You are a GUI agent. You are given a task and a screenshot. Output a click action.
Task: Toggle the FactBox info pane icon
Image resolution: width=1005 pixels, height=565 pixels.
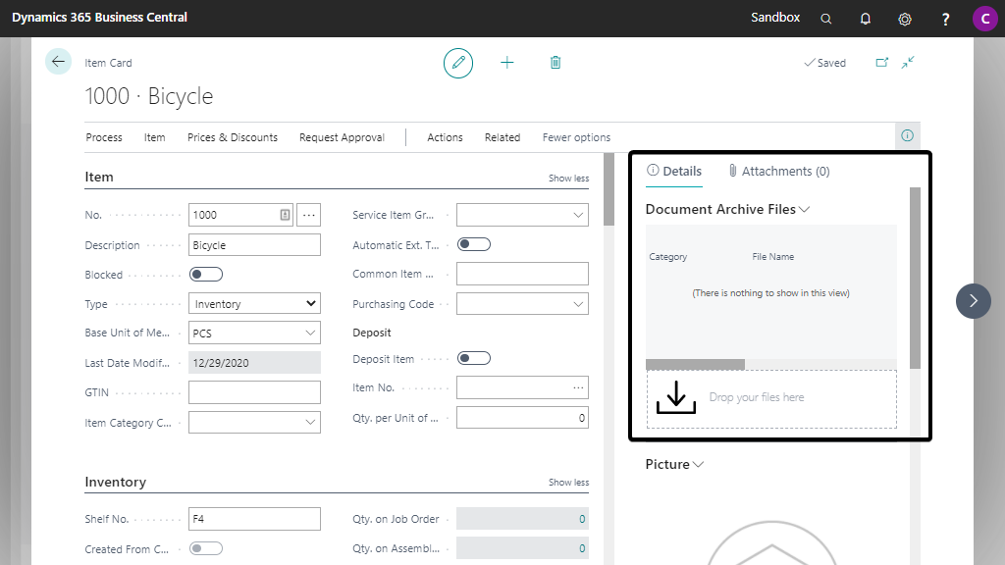[x=907, y=135]
